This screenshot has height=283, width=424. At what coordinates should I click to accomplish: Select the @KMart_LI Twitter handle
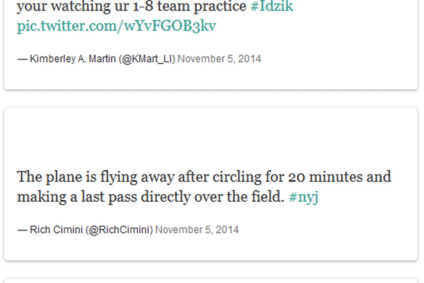[x=147, y=59]
